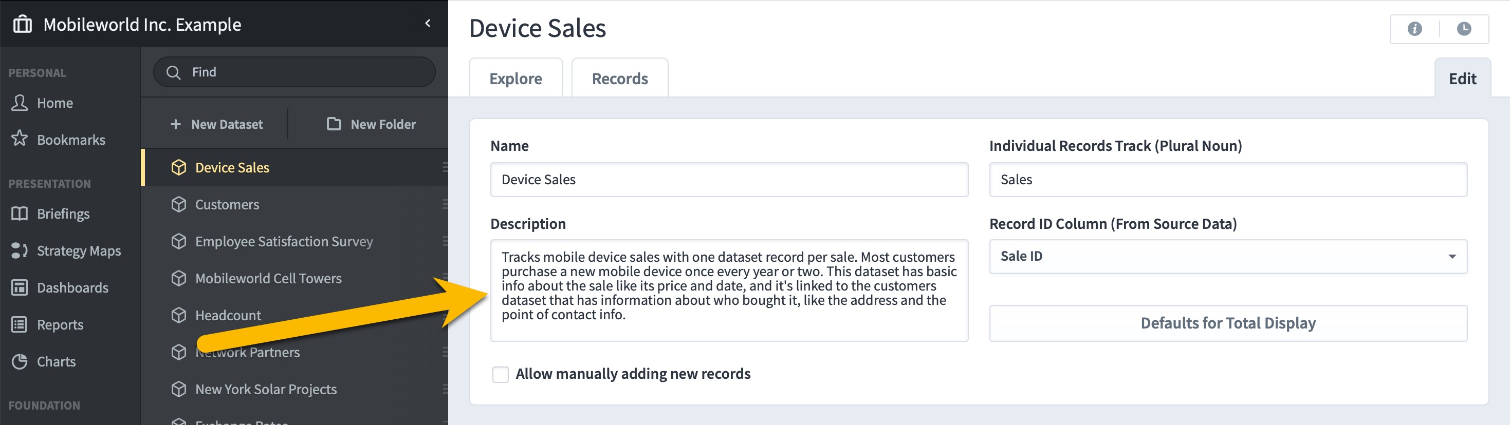Open the history clock icon
Image resolution: width=1510 pixels, height=425 pixels.
pos(1464,29)
